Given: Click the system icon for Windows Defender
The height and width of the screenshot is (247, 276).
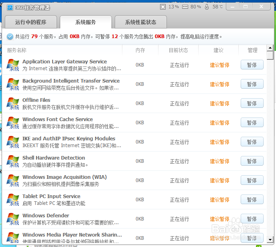Looking at the screenshot, I should click(x=13, y=219).
